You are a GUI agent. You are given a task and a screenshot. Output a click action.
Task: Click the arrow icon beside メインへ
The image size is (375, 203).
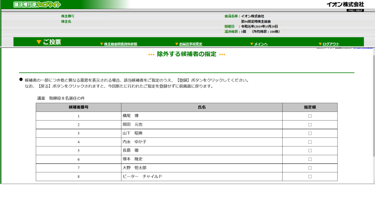252,44
